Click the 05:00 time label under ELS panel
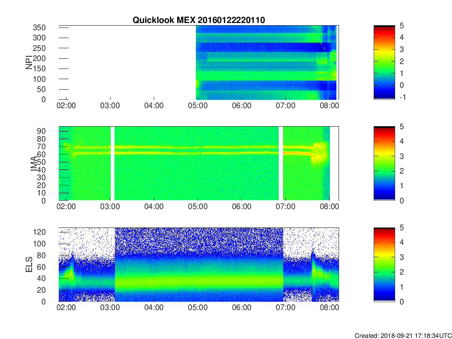452x339 pixels. [198, 308]
